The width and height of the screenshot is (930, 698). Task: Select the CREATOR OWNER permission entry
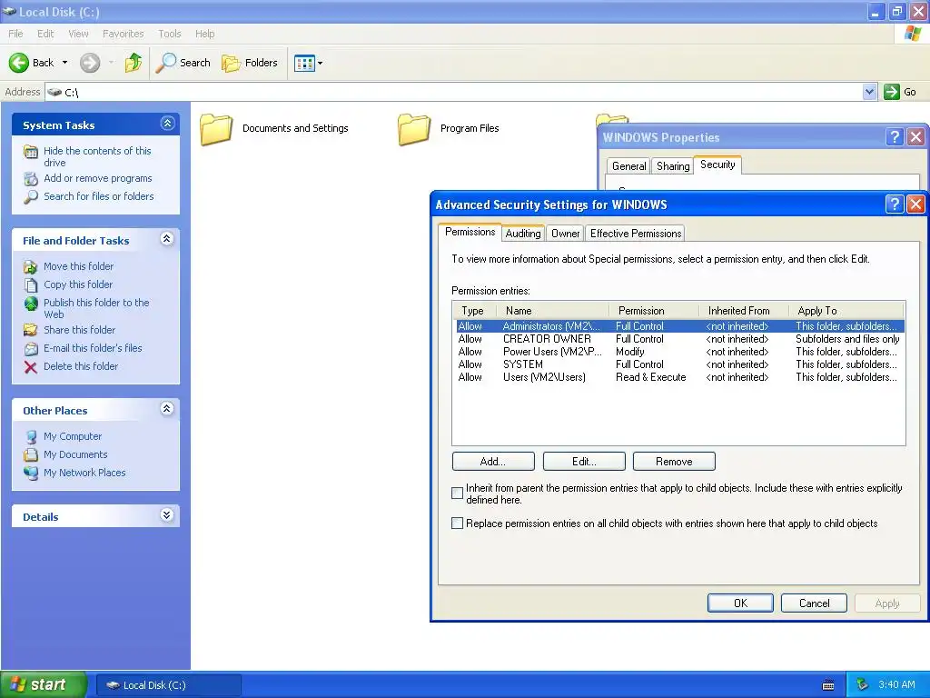(x=679, y=339)
